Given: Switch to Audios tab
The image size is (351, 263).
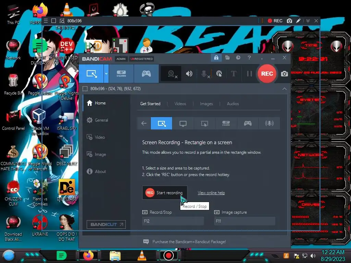Looking at the screenshot, I should 233,104.
